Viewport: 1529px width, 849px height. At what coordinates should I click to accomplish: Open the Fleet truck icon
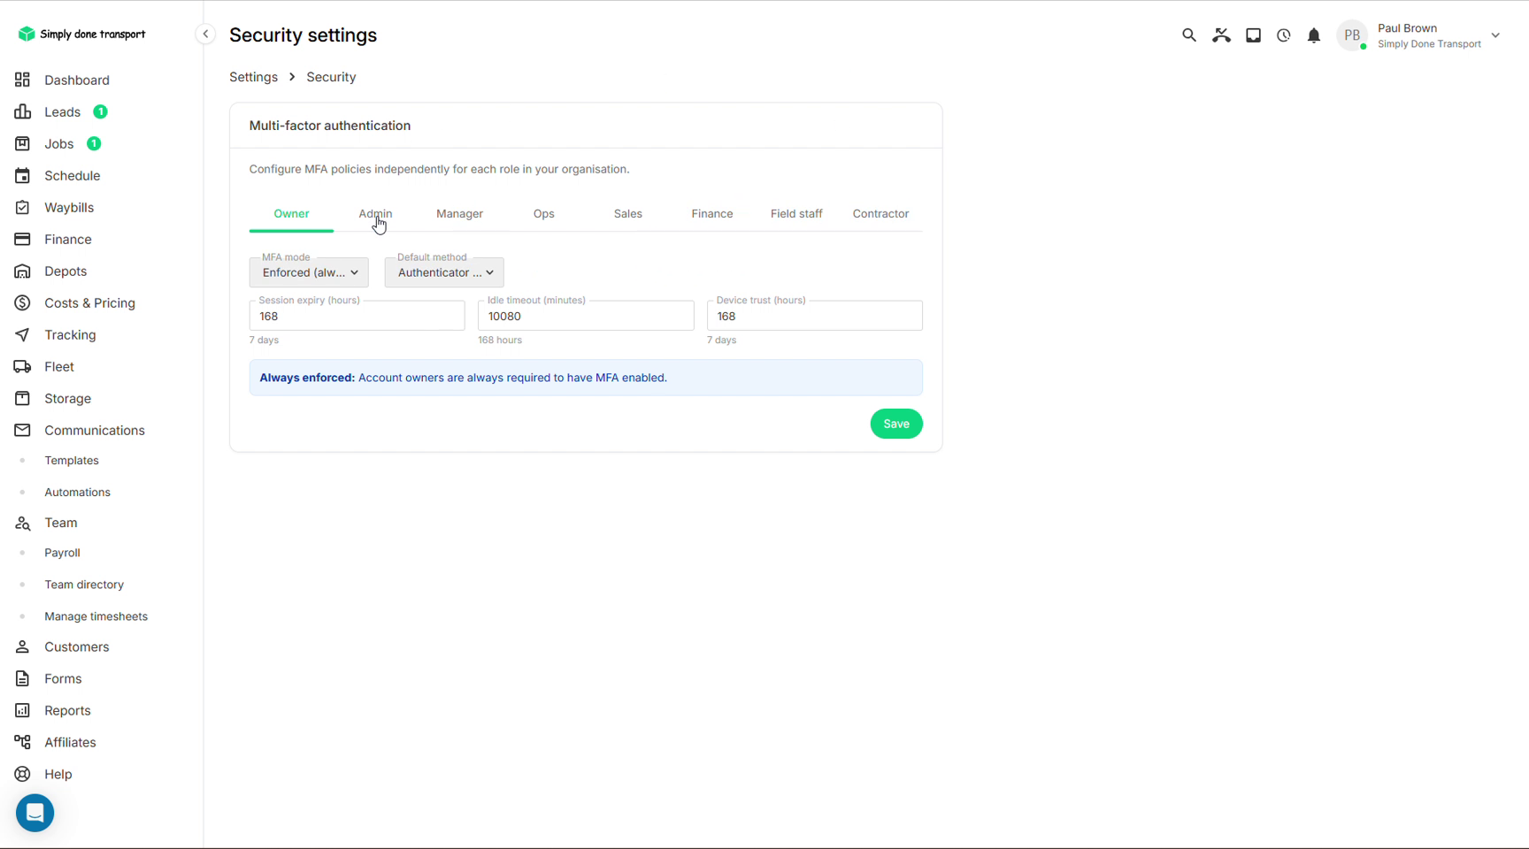point(22,366)
